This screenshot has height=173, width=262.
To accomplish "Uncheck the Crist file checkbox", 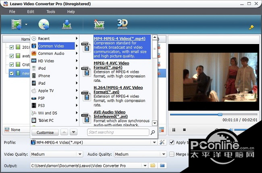I will click(x=12, y=65).
